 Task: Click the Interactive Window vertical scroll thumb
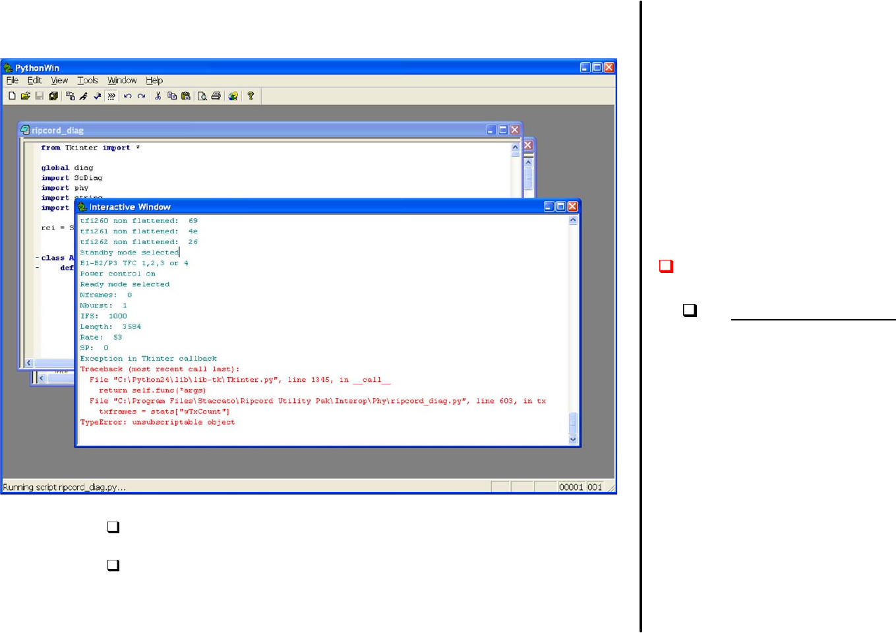tap(573, 423)
